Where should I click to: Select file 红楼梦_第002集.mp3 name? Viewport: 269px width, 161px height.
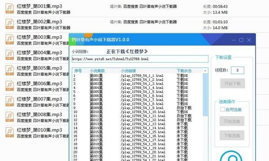(x=39, y=22)
